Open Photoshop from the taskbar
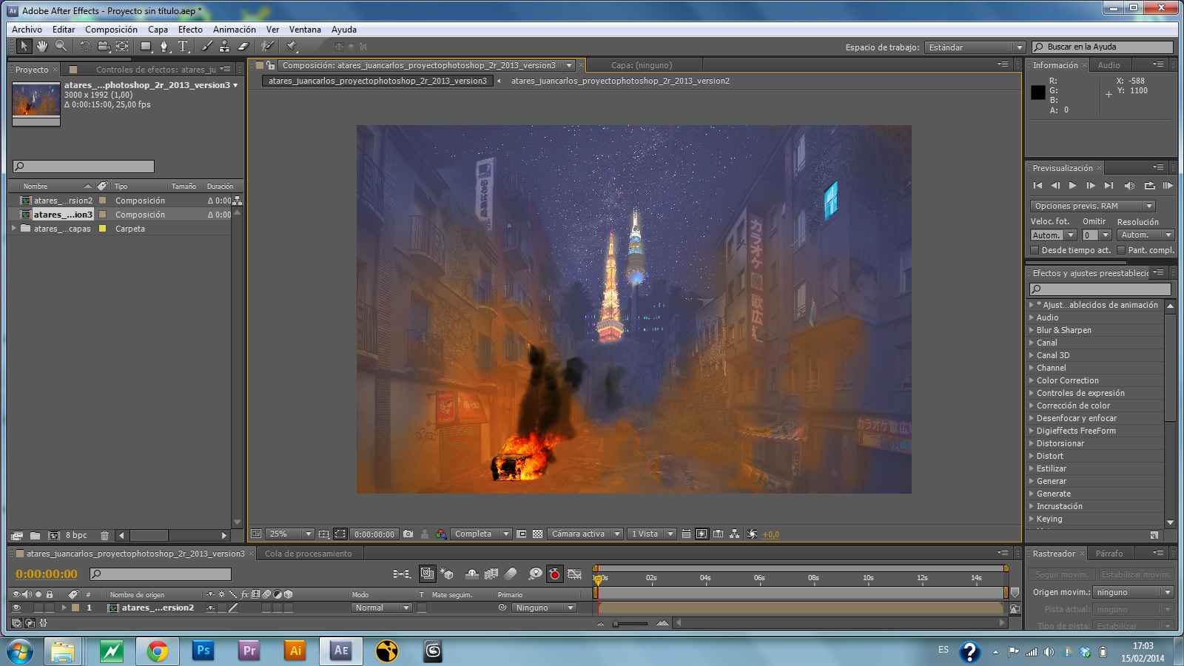Viewport: 1184px width, 666px height. point(203,650)
